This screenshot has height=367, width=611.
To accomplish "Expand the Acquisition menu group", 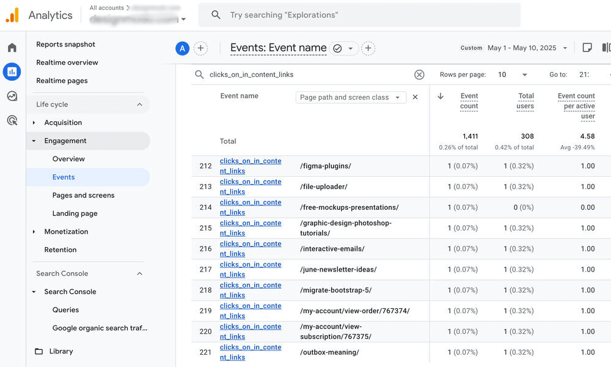I will [x=62, y=122].
